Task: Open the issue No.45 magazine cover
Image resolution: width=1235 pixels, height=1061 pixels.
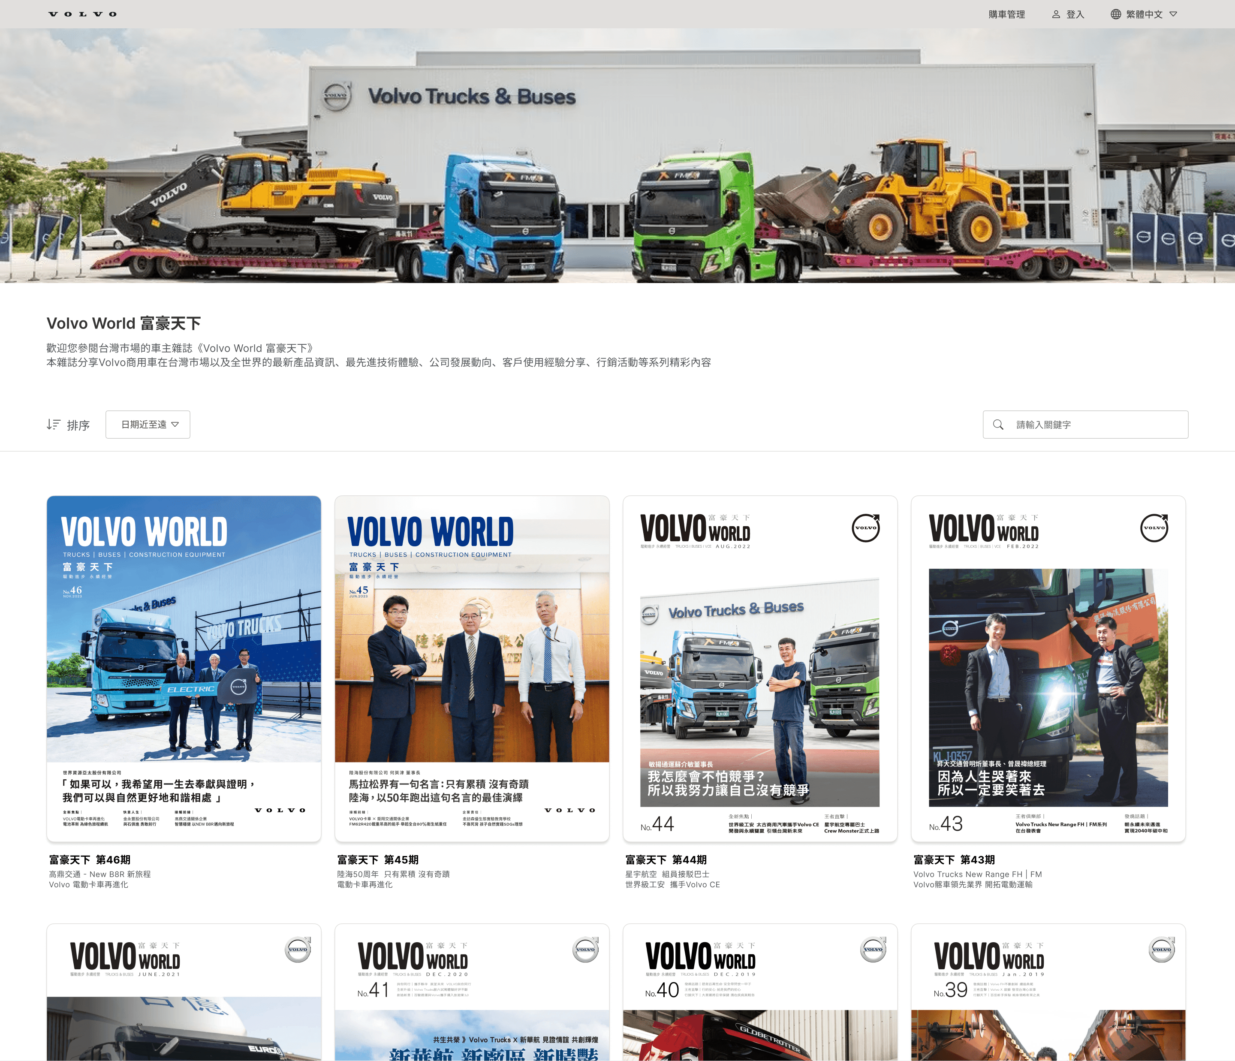Action: [x=472, y=669]
